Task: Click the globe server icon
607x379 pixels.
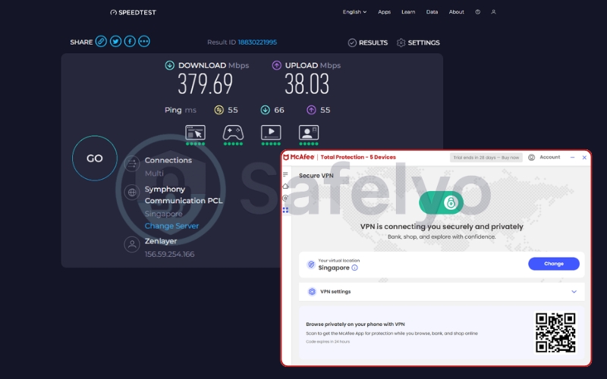Action: [x=131, y=193]
